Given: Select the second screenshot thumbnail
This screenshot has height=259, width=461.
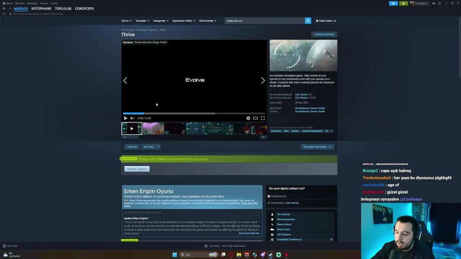Looking at the screenshot, I should (x=153, y=128).
